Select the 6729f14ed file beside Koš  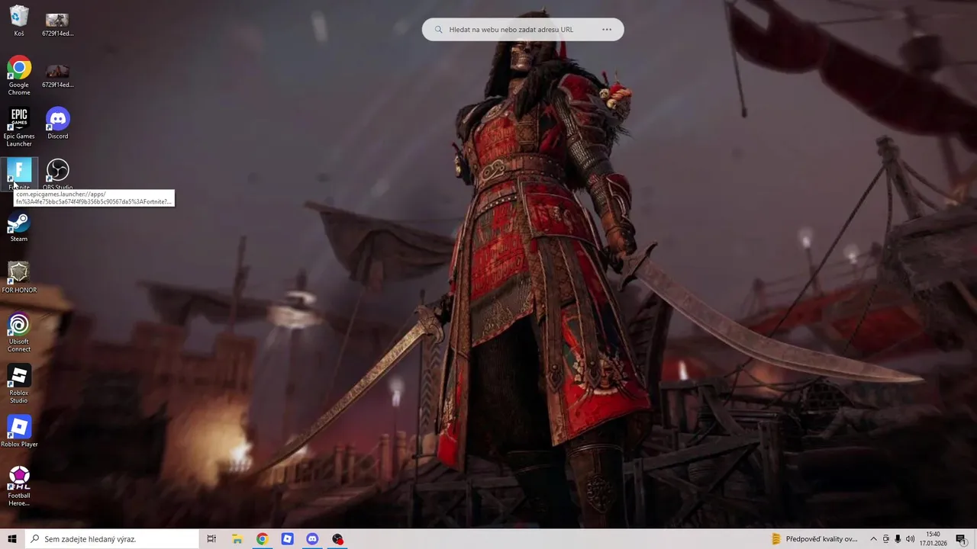coord(58,24)
